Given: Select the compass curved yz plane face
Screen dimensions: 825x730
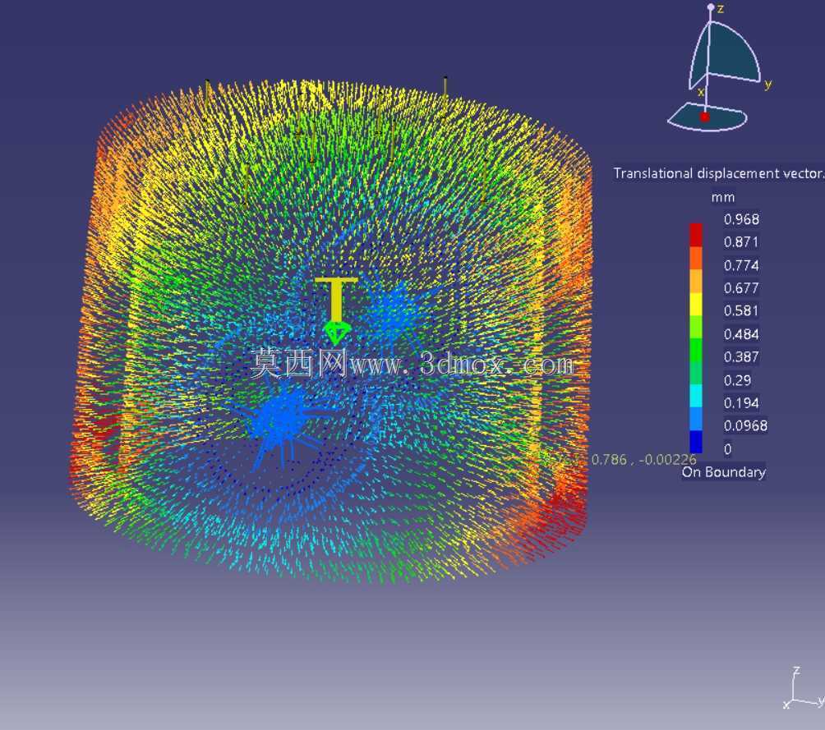Looking at the screenshot, I should point(735,53).
